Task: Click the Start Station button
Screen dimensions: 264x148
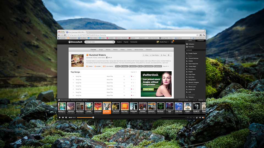Action: [155, 55]
